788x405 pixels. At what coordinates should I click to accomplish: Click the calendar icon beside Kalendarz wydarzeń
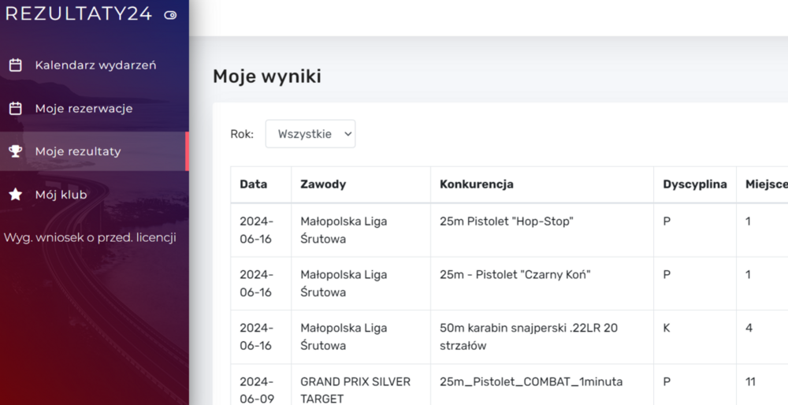[15, 65]
